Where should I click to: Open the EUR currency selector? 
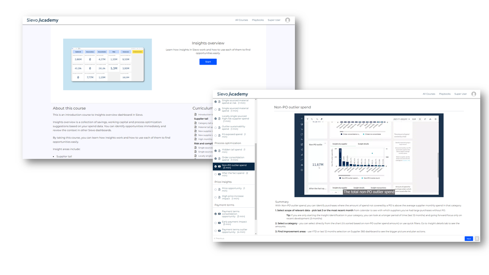[x=414, y=119]
